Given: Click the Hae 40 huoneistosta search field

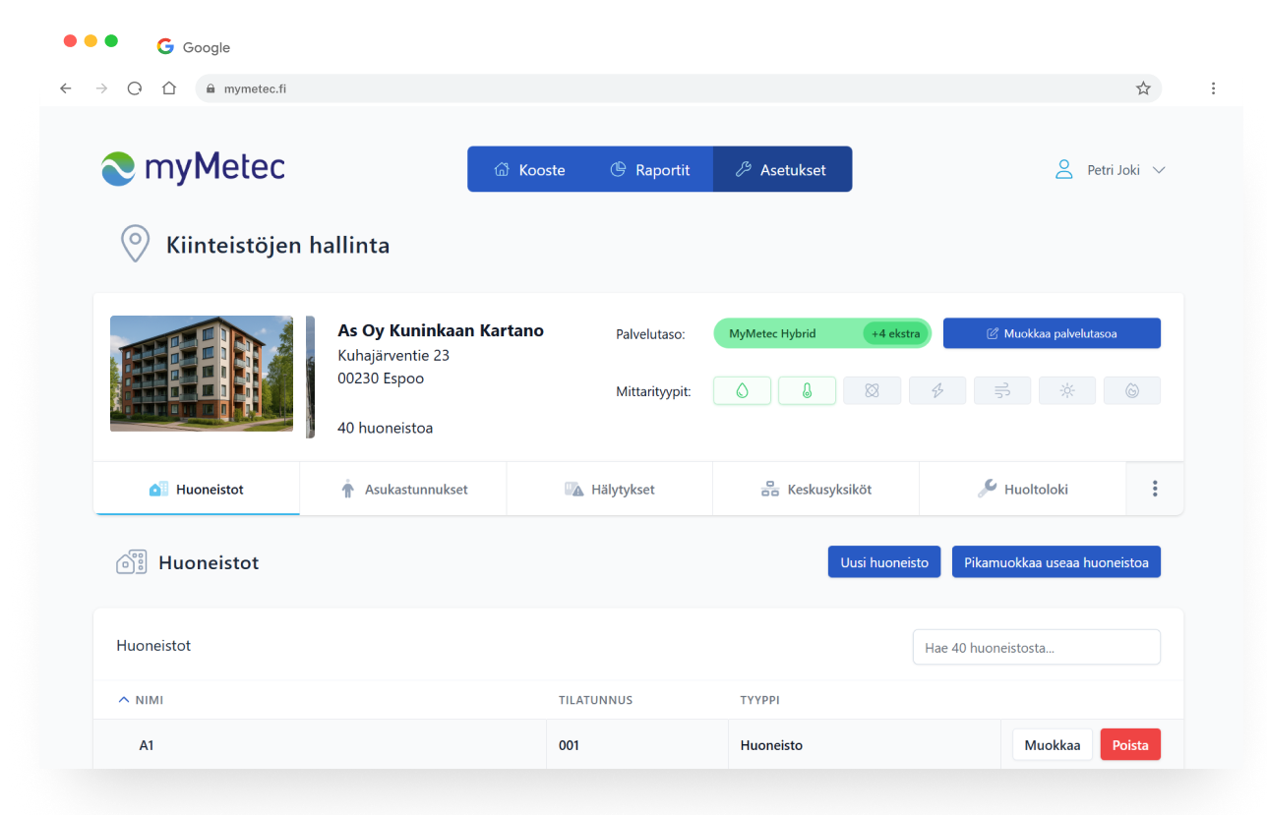Looking at the screenshot, I should tap(1037, 648).
